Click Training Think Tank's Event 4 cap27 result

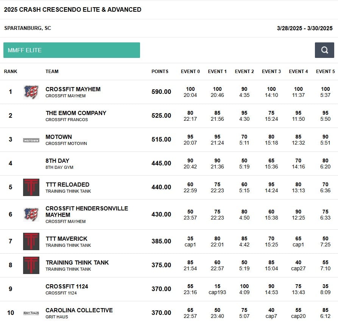298,269
